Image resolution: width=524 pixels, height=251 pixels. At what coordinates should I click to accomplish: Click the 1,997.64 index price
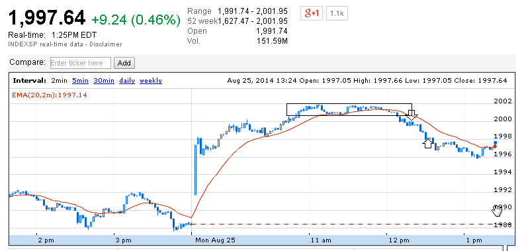[47, 17]
